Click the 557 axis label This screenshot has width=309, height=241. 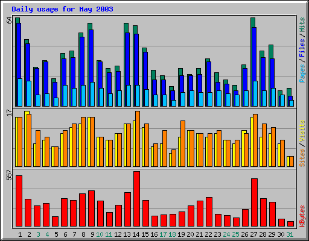pos(9,175)
